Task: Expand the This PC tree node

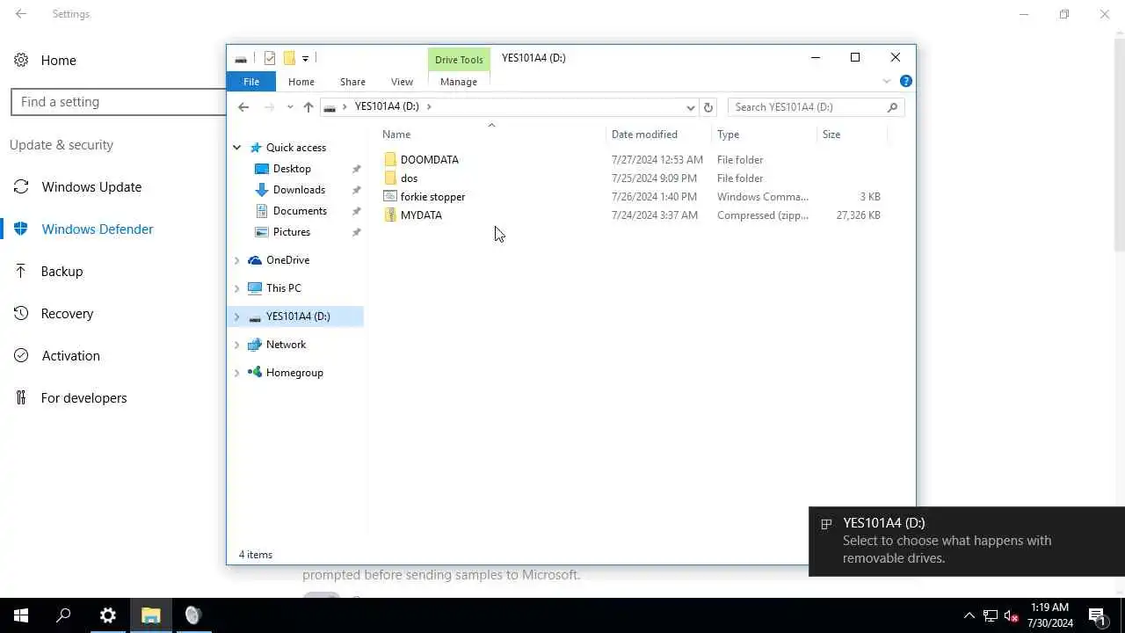Action: click(x=236, y=288)
